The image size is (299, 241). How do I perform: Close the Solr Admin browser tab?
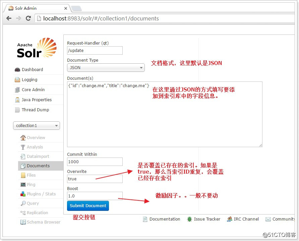[66, 8]
